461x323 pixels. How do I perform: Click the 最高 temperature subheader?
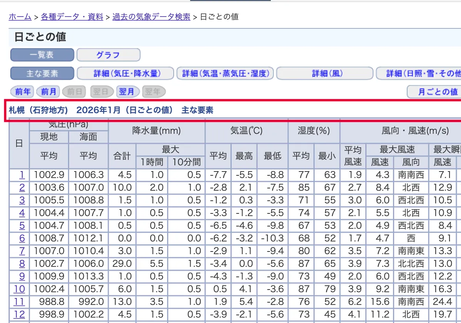(x=244, y=156)
